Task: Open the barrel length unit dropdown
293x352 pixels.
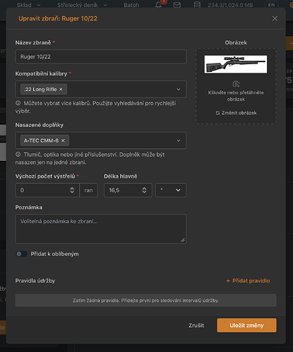Action: tap(171, 190)
